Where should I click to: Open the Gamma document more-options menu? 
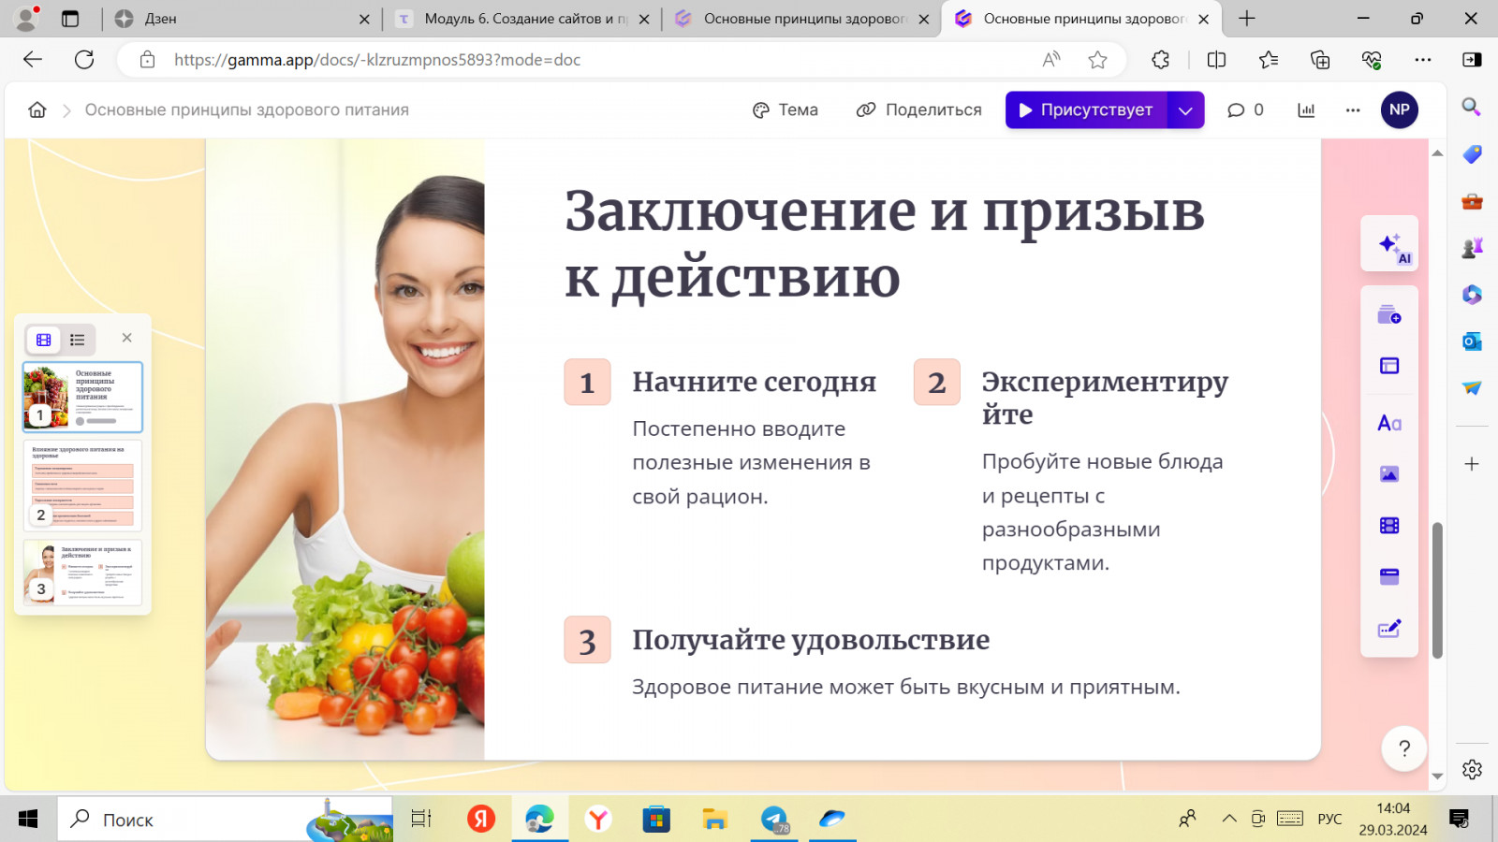[x=1353, y=109]
